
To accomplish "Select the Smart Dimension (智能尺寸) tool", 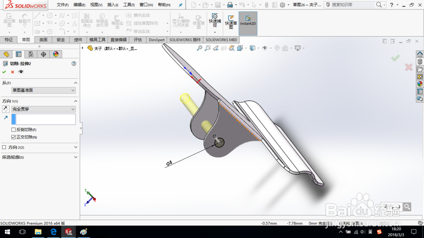I will [x=25, y=20].
